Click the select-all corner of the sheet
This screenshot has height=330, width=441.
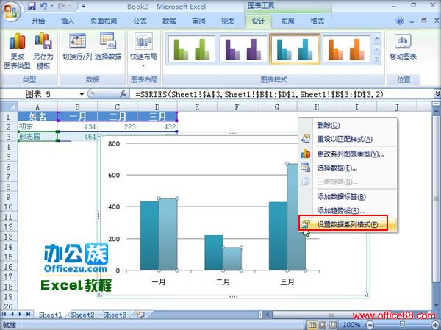click(9, 107)
